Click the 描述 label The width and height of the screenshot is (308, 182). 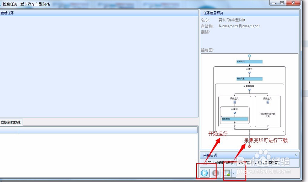pos(205,32)
